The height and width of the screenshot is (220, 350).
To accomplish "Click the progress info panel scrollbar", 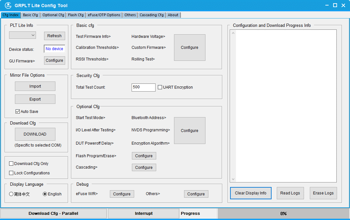I will point(233,104).
